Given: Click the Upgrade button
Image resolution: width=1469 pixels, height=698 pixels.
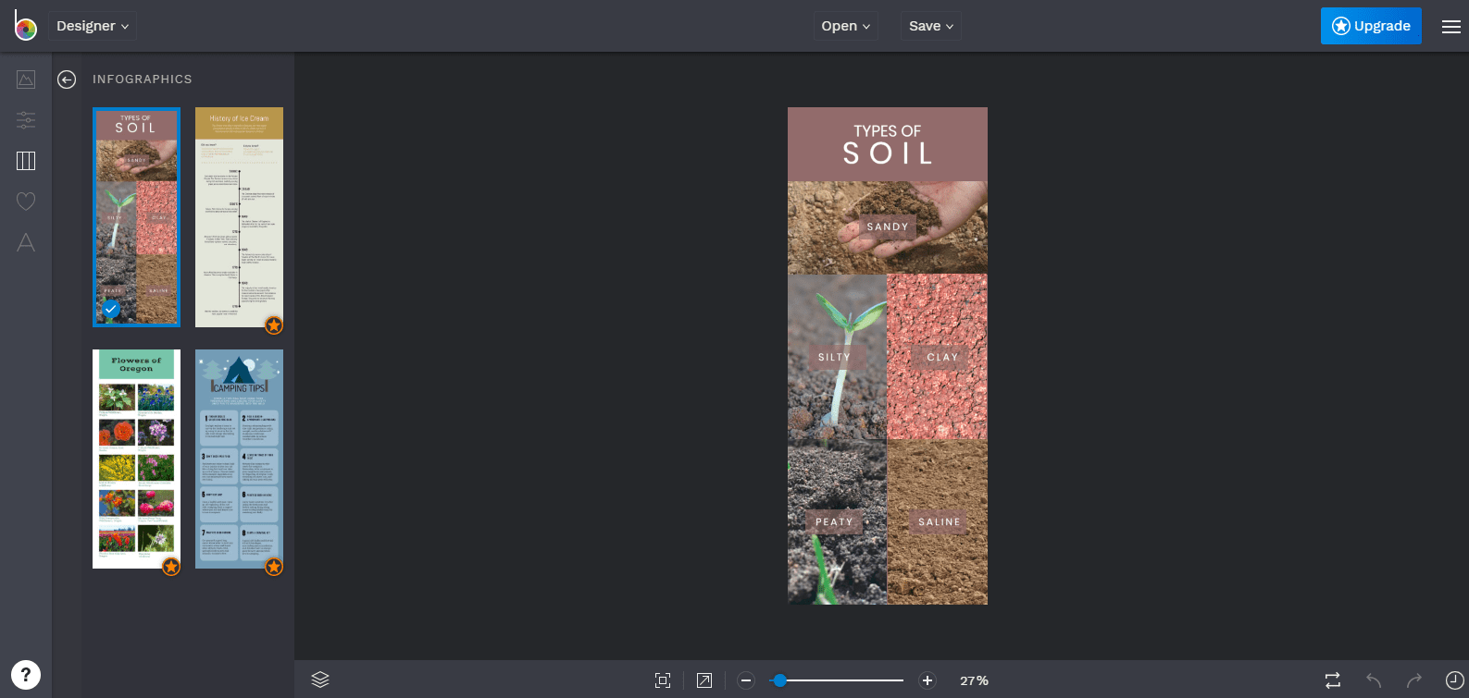Looking at the screenshot, I should click(x=1371, y=26).
